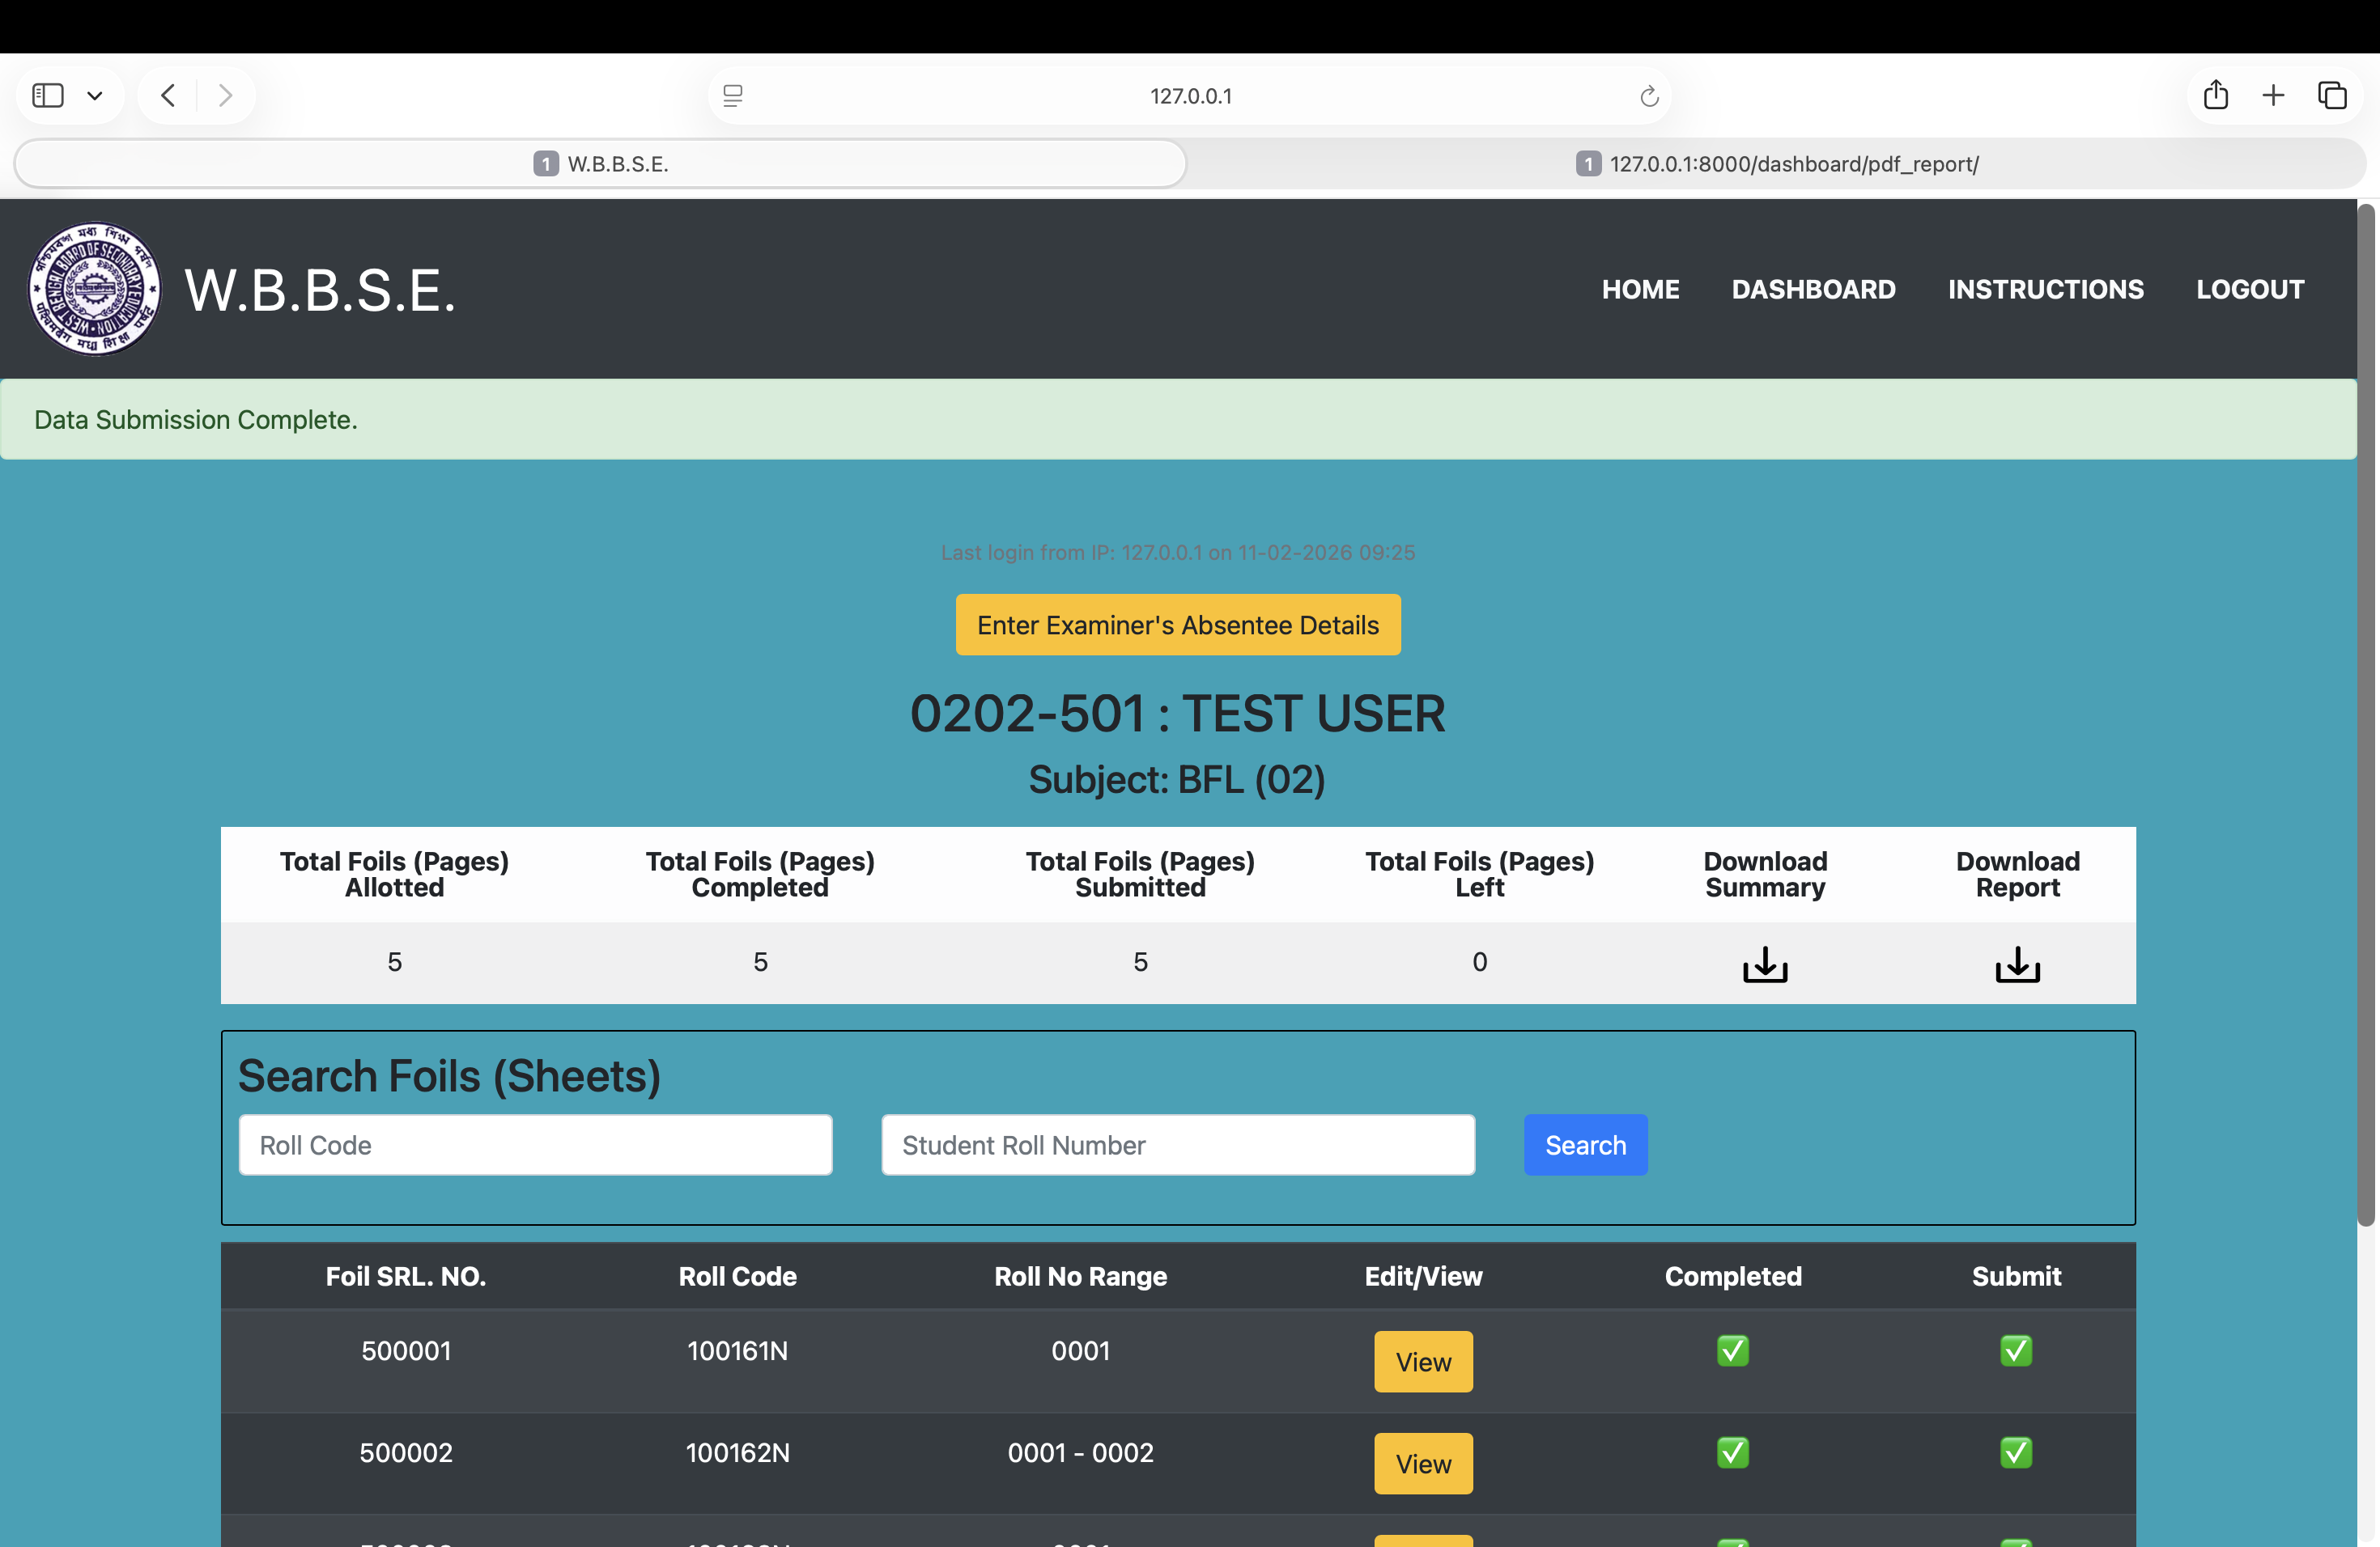
Task: Reload the page with the refresh icon
Action: click(x=1649, y=97)
